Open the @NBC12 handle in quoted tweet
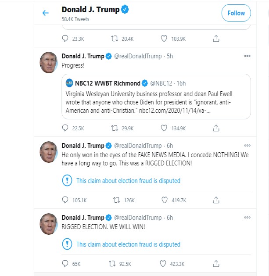This screenshot has height=276, width=269. coord(162,83)
